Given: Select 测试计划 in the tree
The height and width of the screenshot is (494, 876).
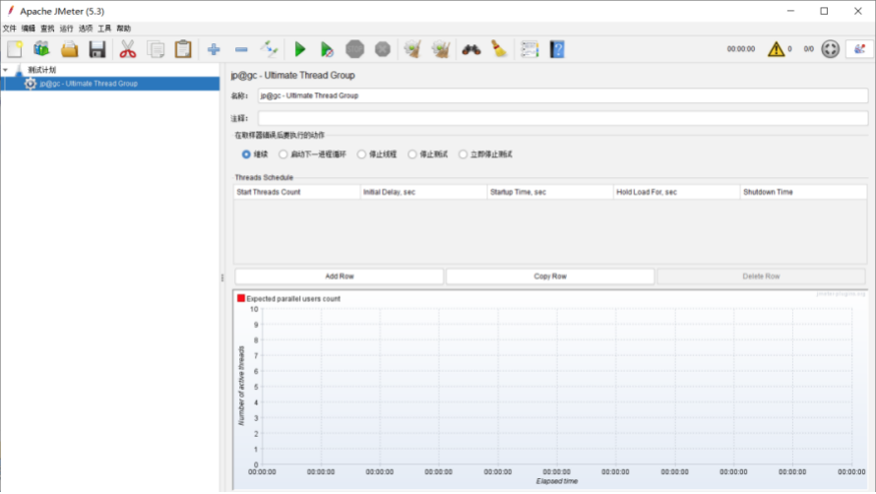Looking at the screenshot, I should tap(42, 70).
